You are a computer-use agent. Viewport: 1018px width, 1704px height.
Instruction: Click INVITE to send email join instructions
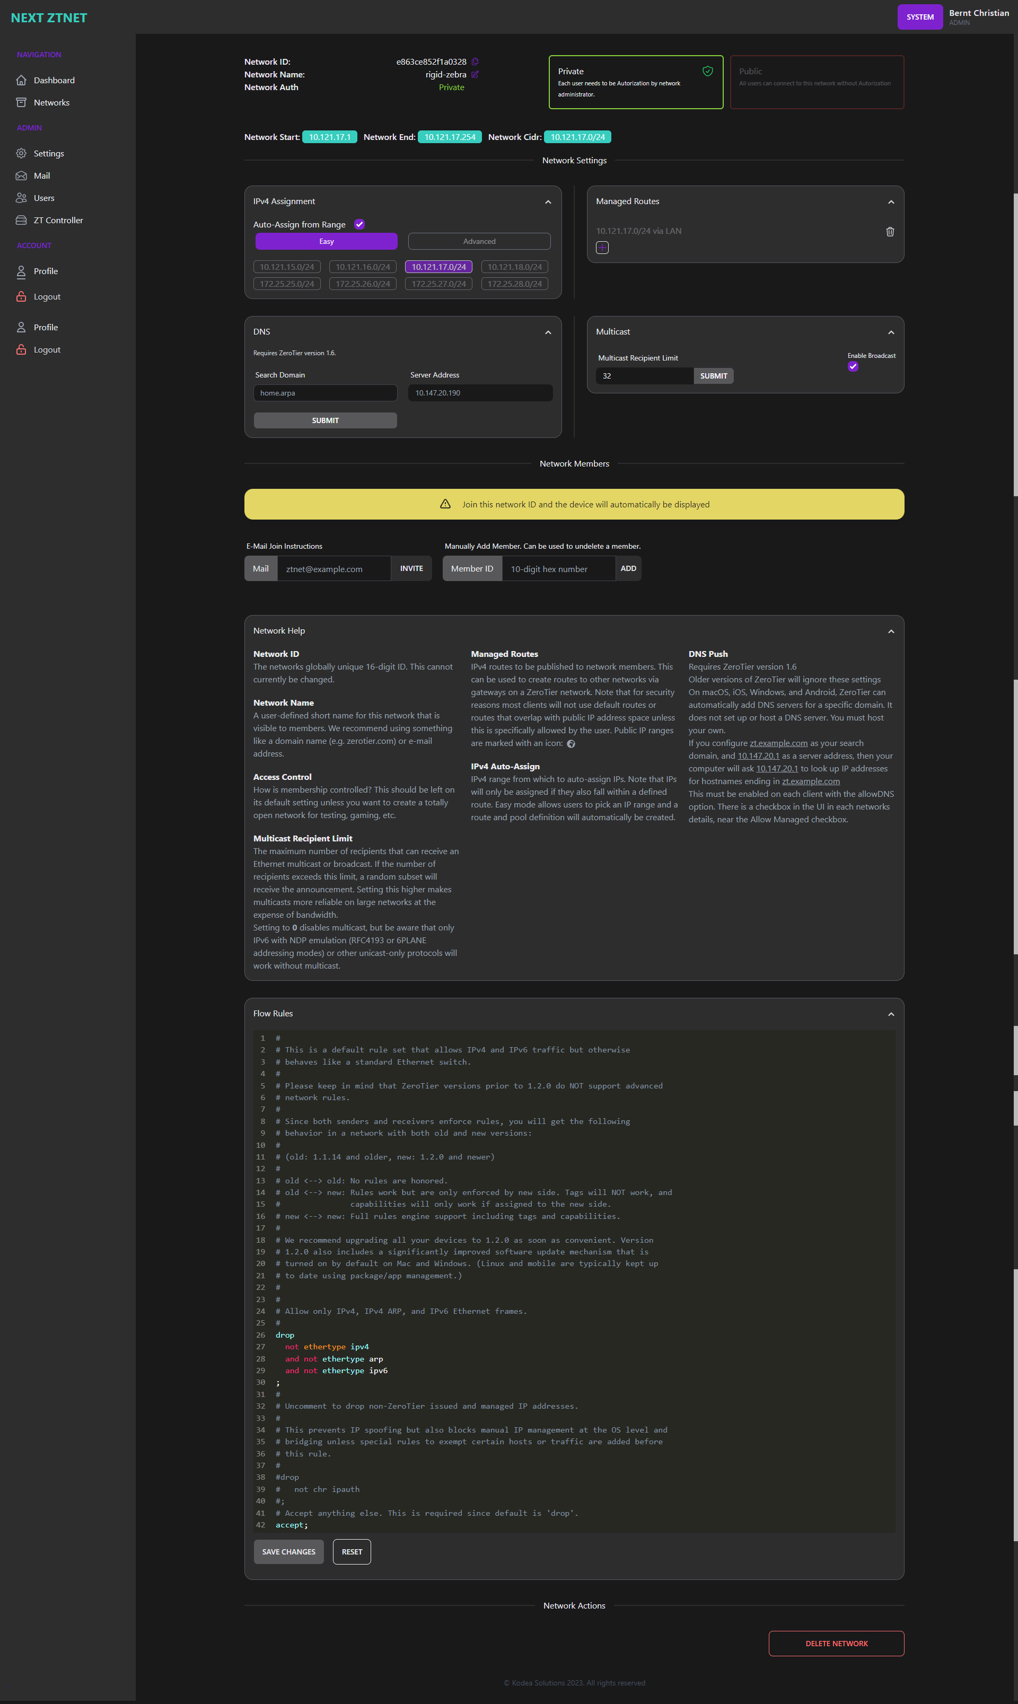(411, 569)
